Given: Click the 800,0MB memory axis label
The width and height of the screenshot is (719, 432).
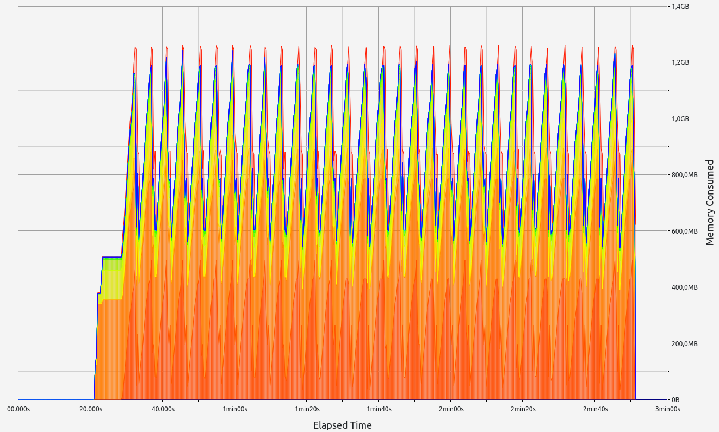Looking at the screenshot, I should coord(685,175).
